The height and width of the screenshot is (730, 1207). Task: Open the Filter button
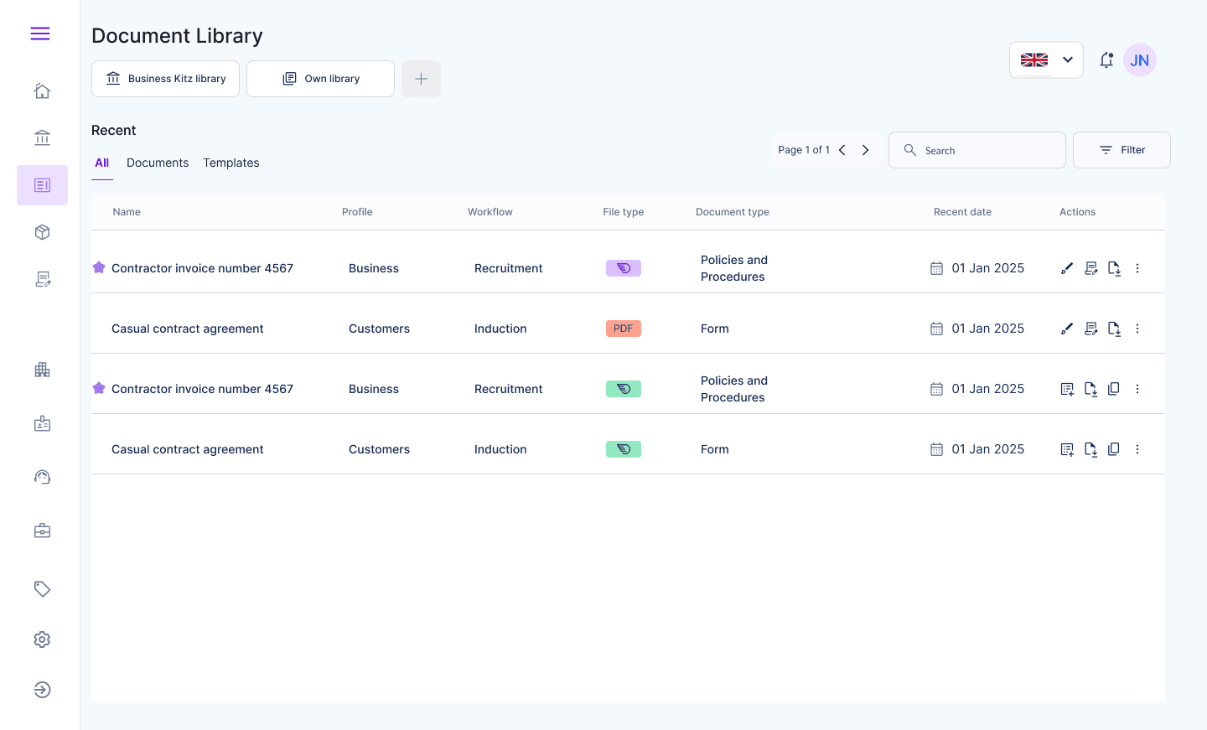click(x=1122, y=150)
